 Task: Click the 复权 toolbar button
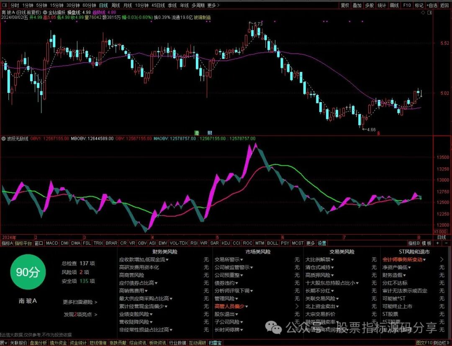(345, 5)
